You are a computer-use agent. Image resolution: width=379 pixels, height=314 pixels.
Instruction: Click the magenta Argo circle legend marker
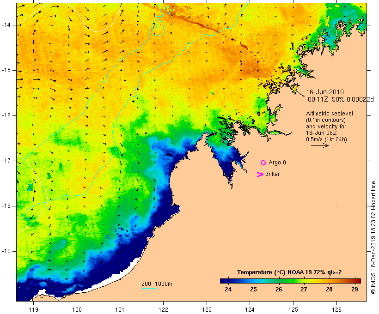point(263,163)
